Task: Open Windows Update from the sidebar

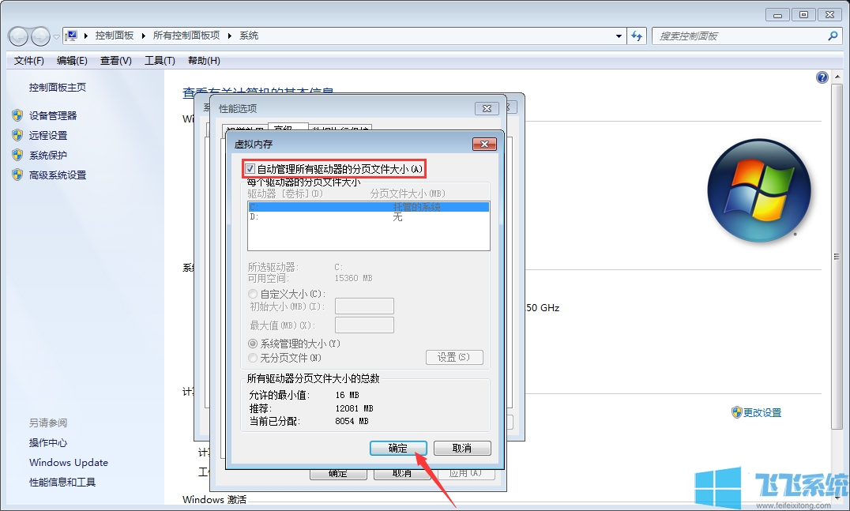Action: pyautogui.click(x=68, y=462)
